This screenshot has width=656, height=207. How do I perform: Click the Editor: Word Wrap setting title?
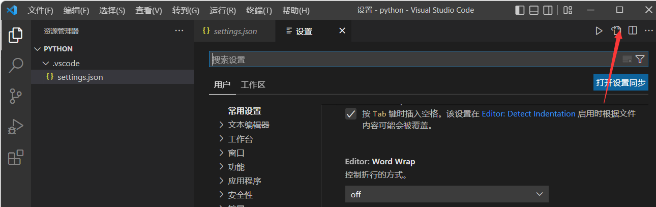(x=380, y=162)
